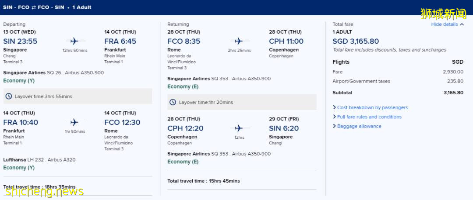Expand Full fare rules and conditions
This screenshot has width=473, height=200.
[369, 117]
